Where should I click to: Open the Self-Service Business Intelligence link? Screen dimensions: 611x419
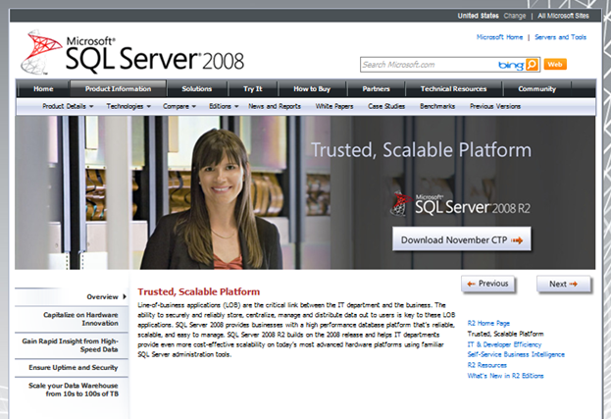click(516, 354)
